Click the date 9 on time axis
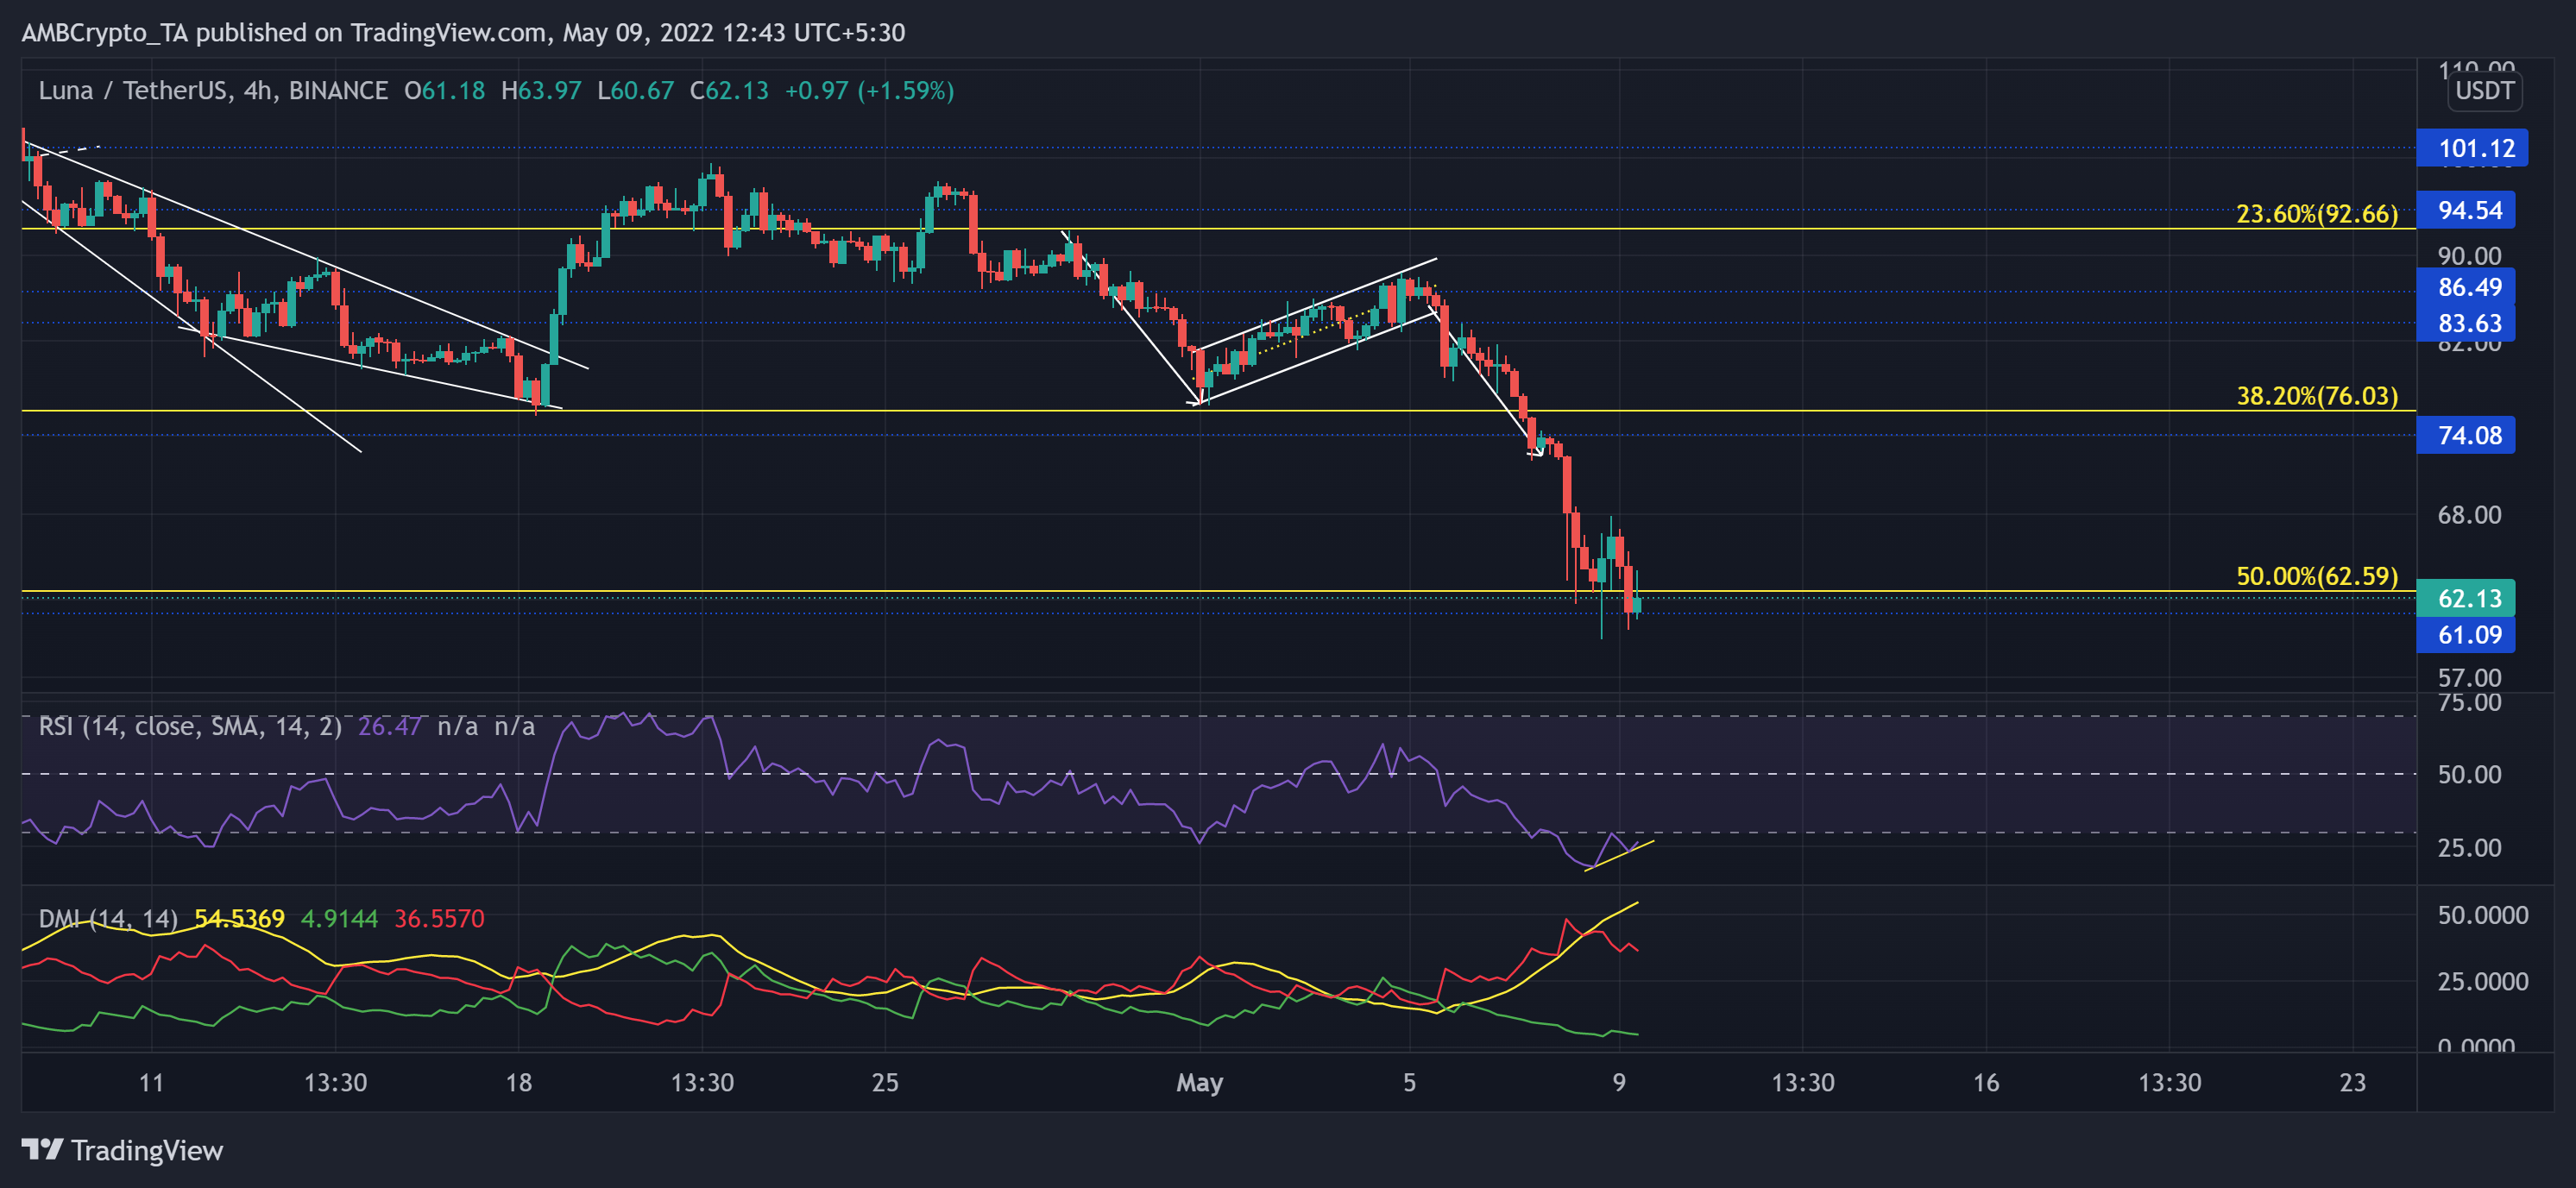 [1618, 1082]
